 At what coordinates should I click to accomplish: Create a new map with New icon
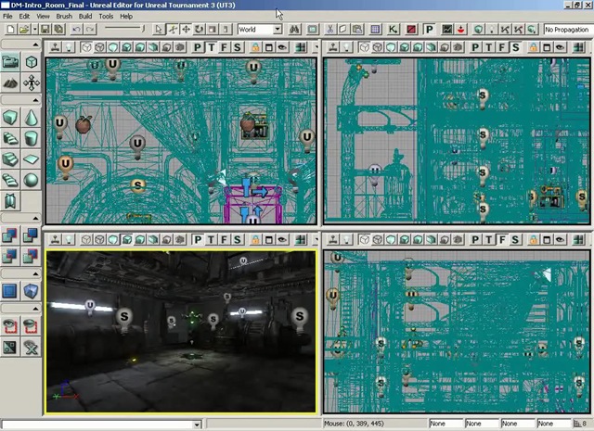pos(11,29)
